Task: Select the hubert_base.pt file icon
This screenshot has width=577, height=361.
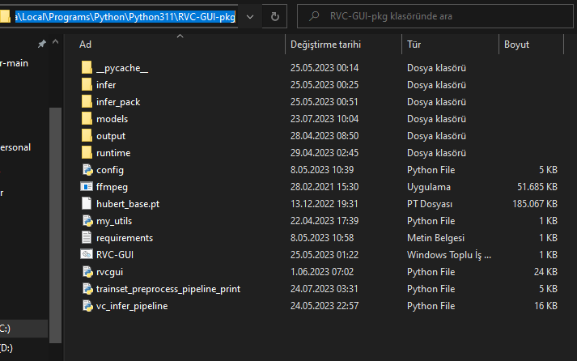Action: (87, 204)
